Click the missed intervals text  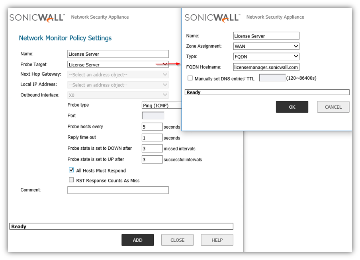[x=180, y=149]
